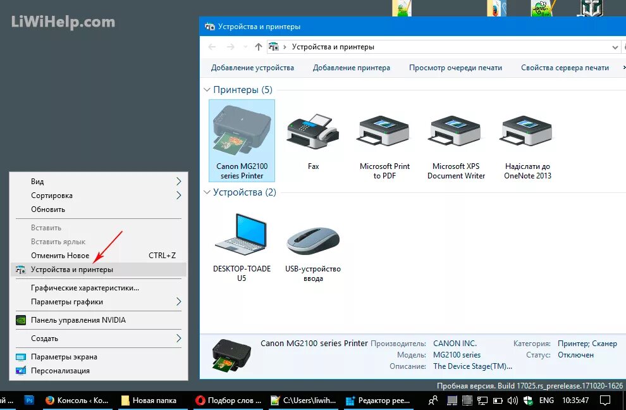Click the Сортировка submenu arrow
The image size is (626, 410).
[x=178, y=196]
